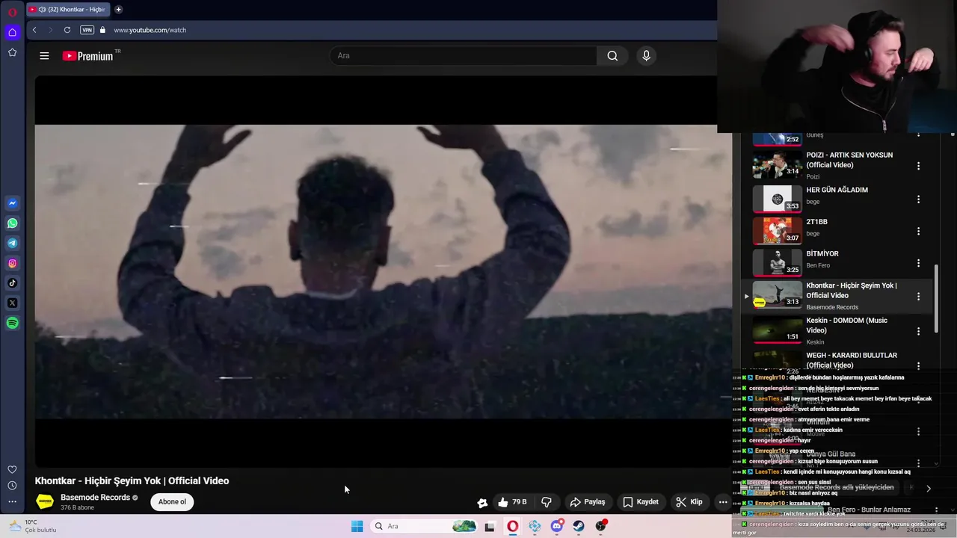Screen dimensions: 957x538
Task: Open the Opera menu logo
Action: click(12, 13)
